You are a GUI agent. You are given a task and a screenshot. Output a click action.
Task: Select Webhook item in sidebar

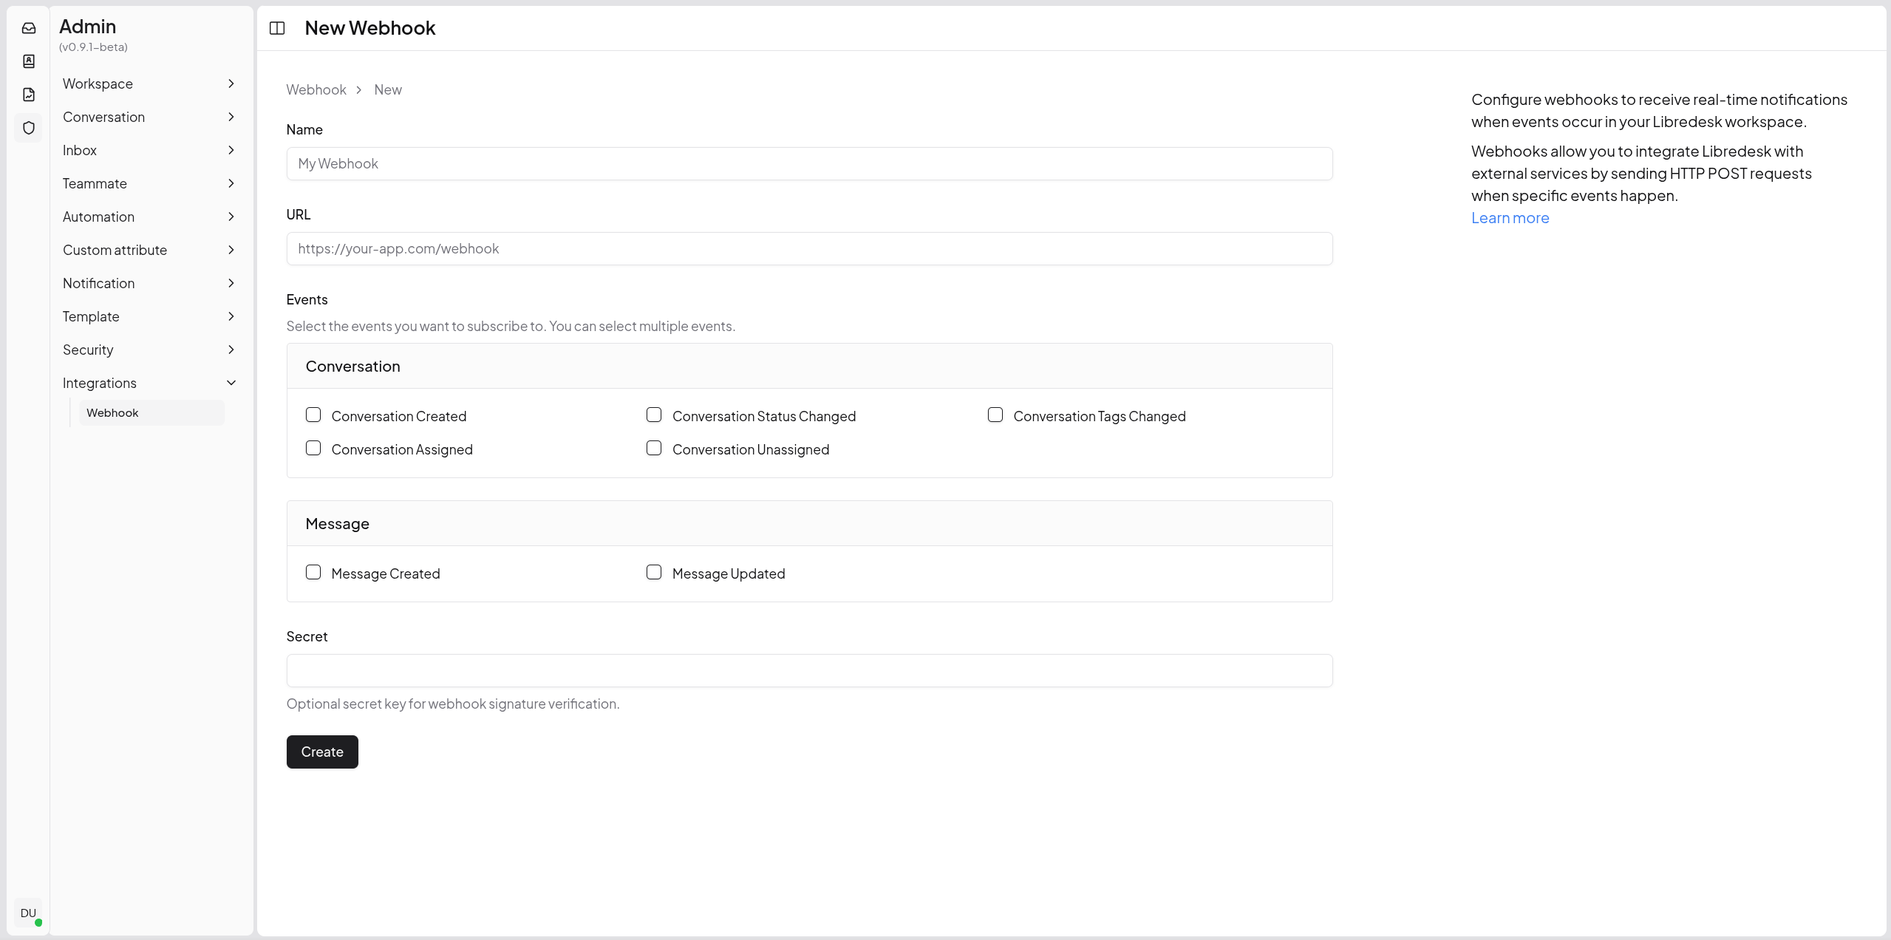tap(112, 412)
